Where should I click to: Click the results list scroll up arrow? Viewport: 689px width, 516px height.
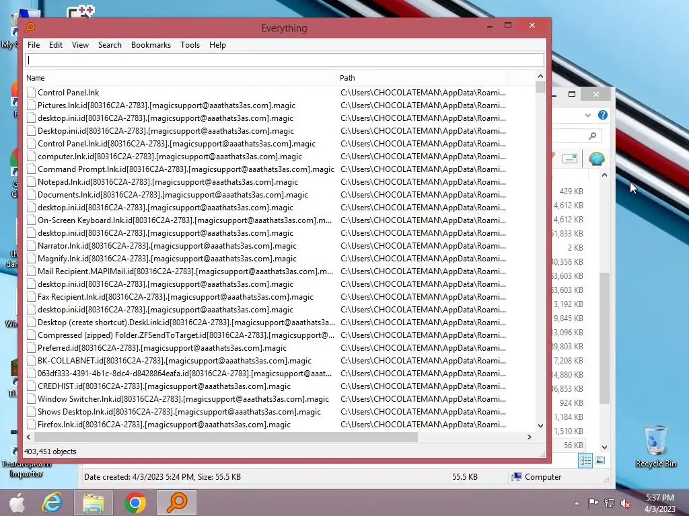[540, 77]
